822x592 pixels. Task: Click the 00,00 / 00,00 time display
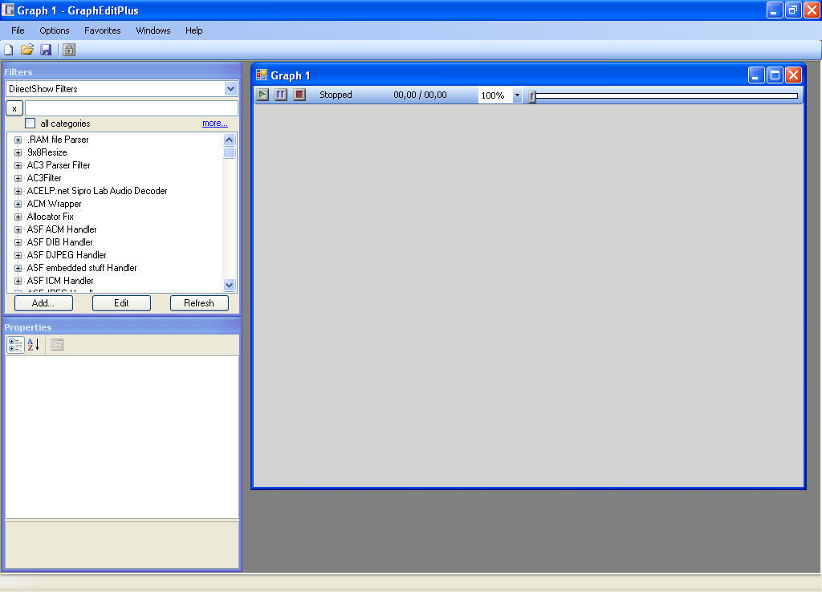point(420,95)
